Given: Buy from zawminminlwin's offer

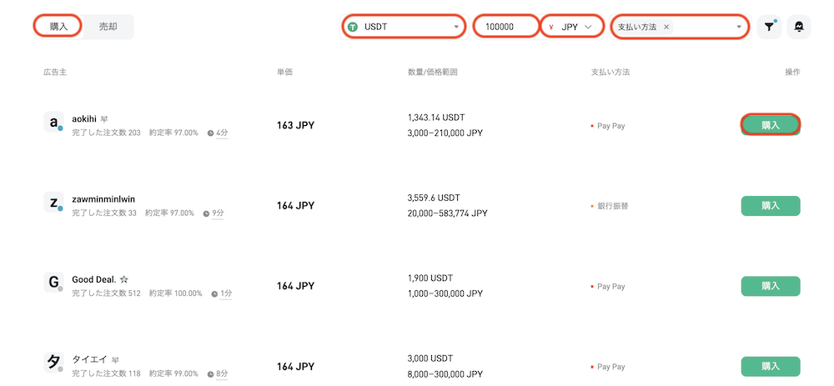Looking at the screenshot, I should (x=770, y=206).
